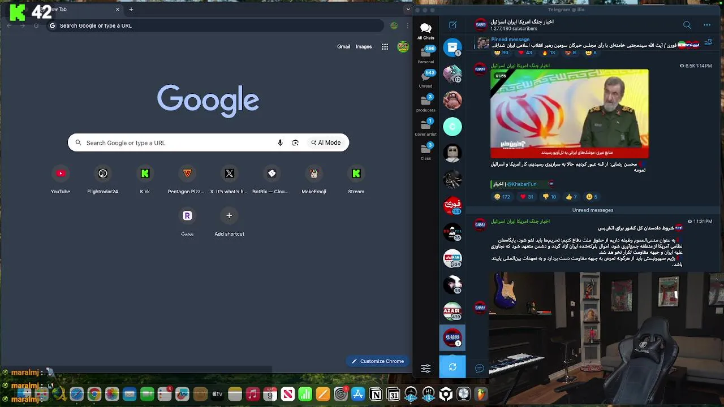Image resolution: width=724 pixels, height=407 pixels.
Task: Toggle the thumbs-up reaction with 7
Action: tap(571, 197)
